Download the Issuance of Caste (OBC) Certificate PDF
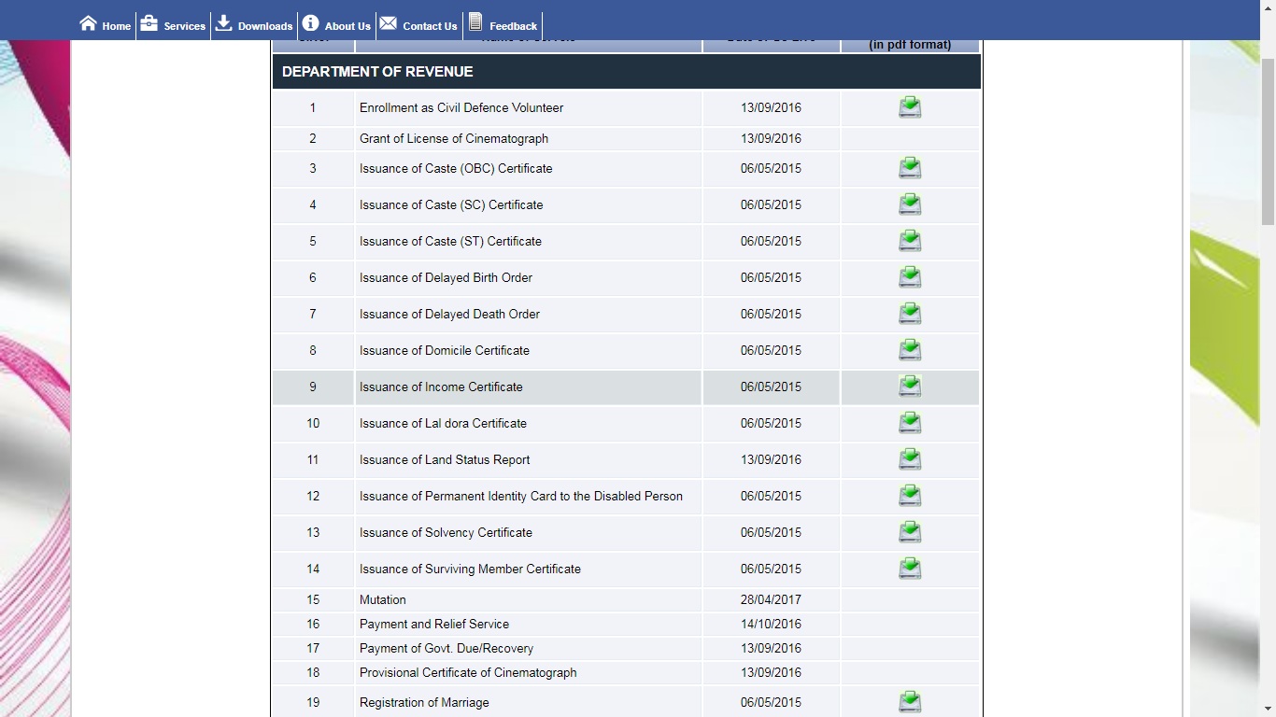The height and width of the screenshot is (717, 1276). [x=909, y=168]
